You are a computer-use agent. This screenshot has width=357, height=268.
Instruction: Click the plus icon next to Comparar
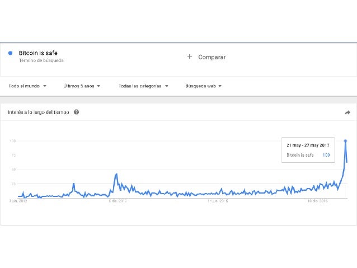pyautogui.click(x=190, y=57)
